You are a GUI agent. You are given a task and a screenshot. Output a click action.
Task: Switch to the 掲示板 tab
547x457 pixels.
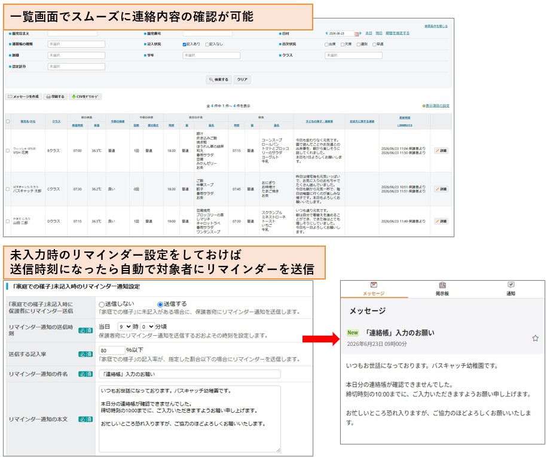tap(442, 289)
